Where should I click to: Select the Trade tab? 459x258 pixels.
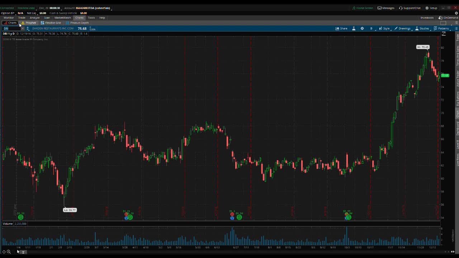[x=22, y=18]
